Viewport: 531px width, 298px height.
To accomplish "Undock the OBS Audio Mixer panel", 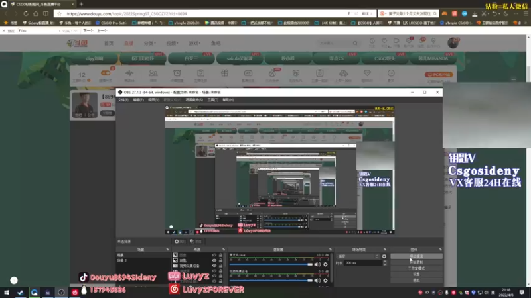I will coord(330,250).
